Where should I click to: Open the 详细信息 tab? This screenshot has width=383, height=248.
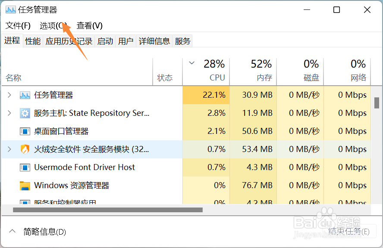click(x=154, y=41)
